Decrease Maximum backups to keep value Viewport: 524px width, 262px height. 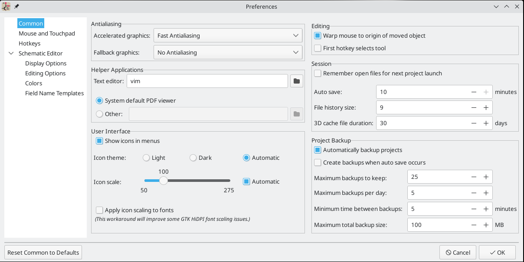click(x=474, y=177)
